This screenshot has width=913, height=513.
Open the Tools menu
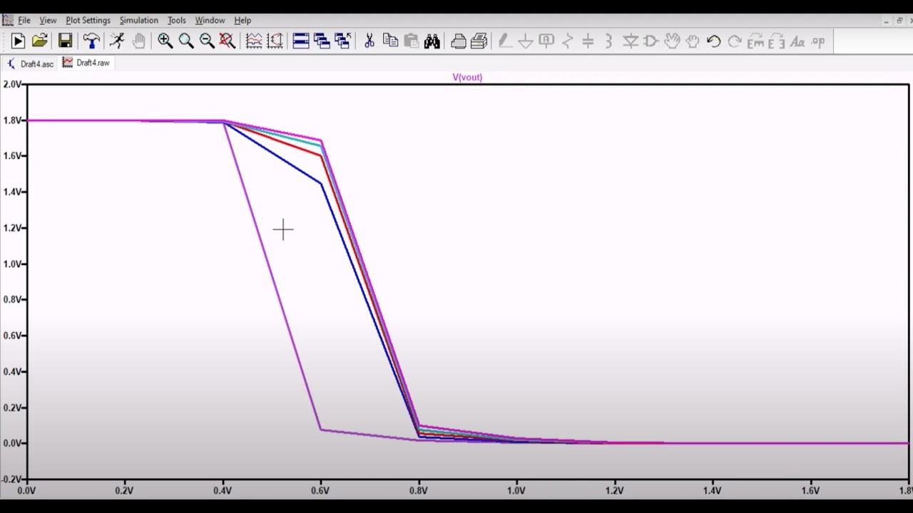pyautogui.click(x=176, y=20)
